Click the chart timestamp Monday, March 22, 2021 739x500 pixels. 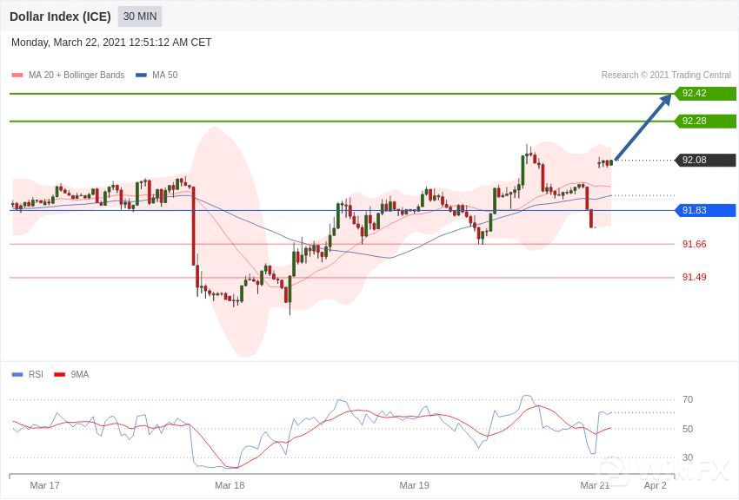coord(111,43)
